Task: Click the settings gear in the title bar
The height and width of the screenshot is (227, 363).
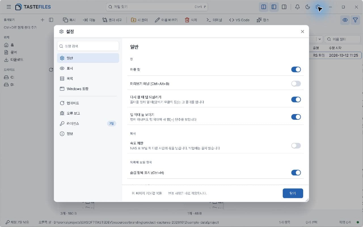Action: (318, 7)
